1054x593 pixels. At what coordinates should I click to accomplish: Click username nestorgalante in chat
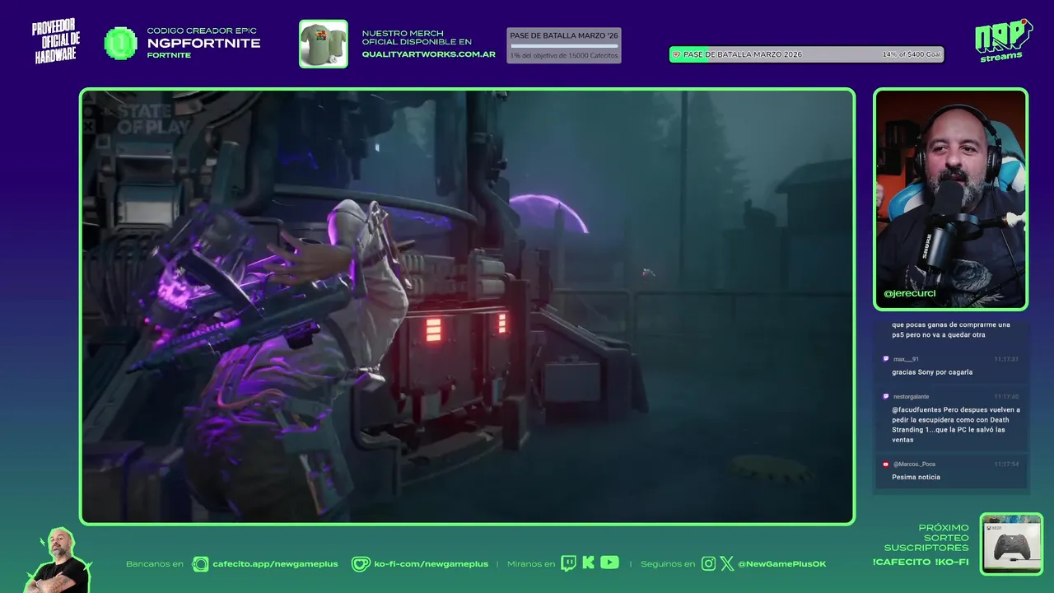pos(911,396)
